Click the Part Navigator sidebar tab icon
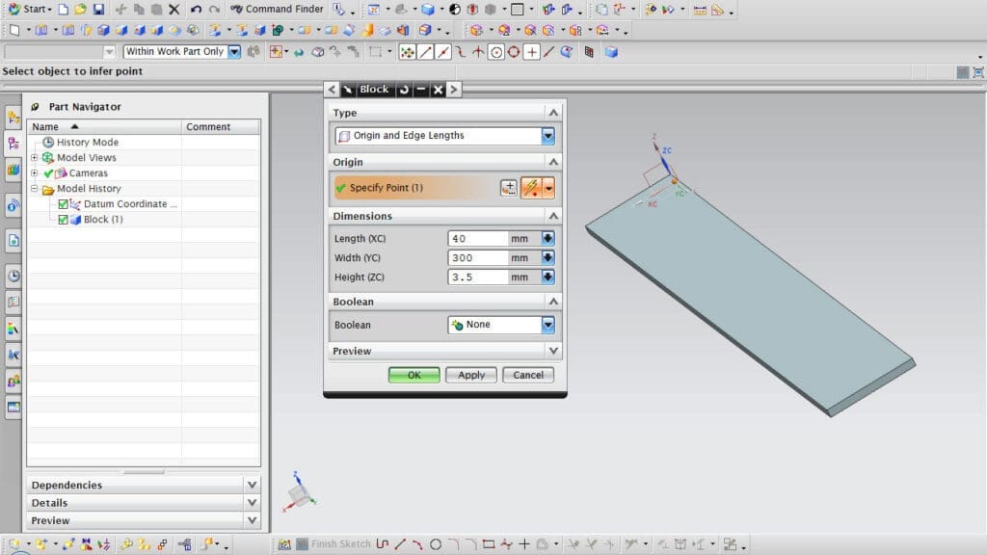Screen dimensions: 987x555 tap(13, 144)
